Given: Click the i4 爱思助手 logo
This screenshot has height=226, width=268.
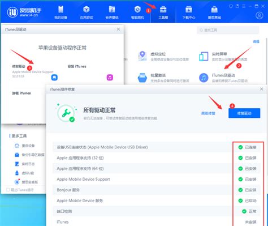Looking at the screenshot, I should [24, 12].
